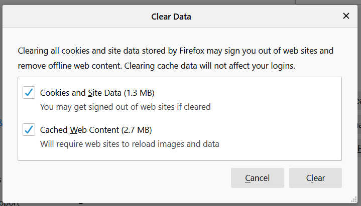Close the Clear Data dialog with X
Viewport: 361px width, 206px height.
pos(346,16)
